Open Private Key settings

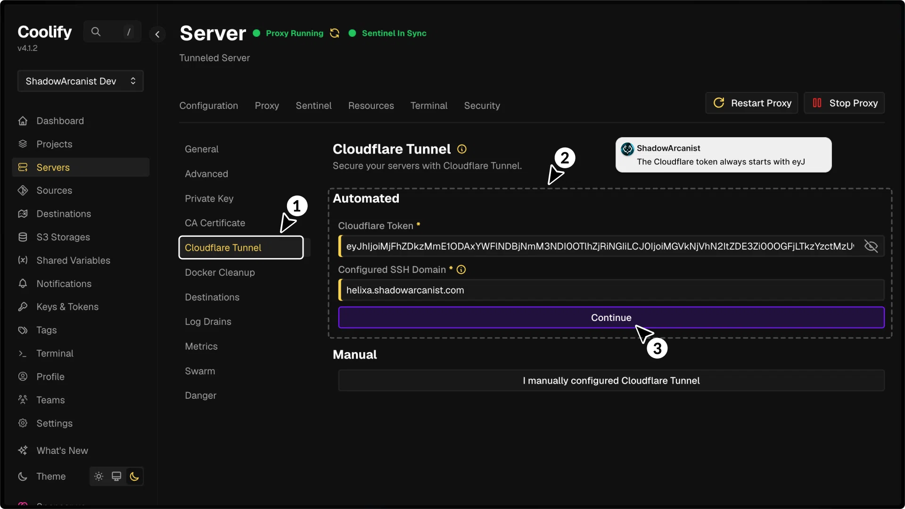209,198
